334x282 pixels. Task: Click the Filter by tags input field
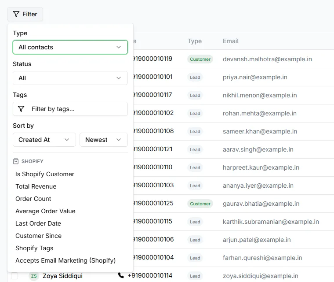pos(70,109)
